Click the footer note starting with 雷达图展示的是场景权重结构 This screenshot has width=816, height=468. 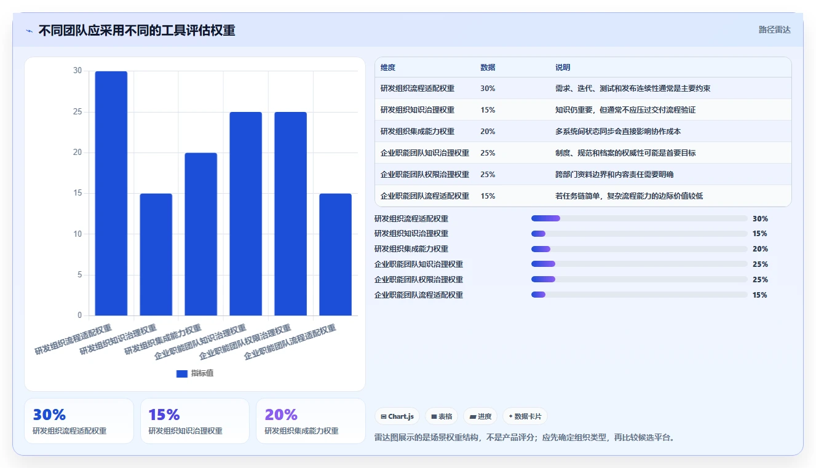pyautogui.click(x=525, y=438)
